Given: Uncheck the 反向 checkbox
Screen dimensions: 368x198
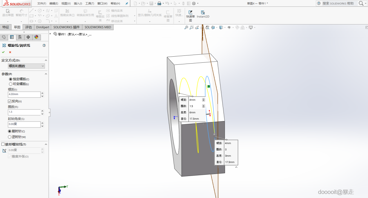Looking at the screenshot, I should [10, 101].
